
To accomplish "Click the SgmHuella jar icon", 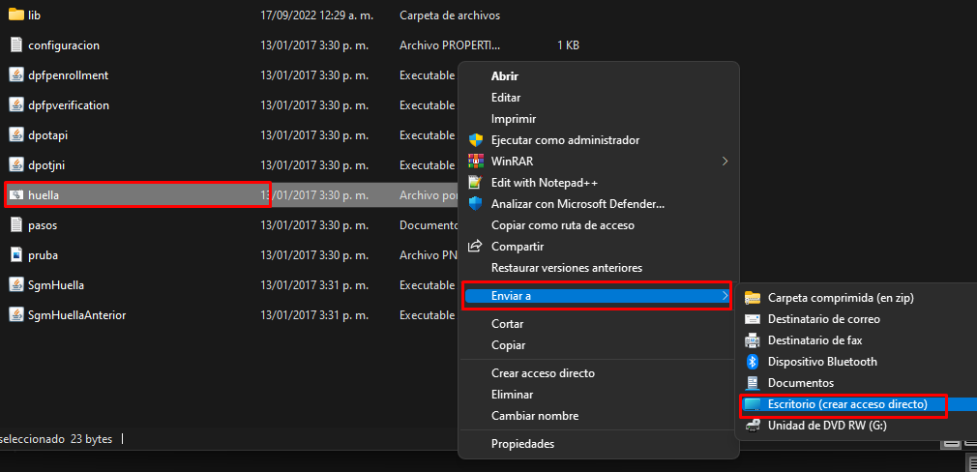I will 16,285.
